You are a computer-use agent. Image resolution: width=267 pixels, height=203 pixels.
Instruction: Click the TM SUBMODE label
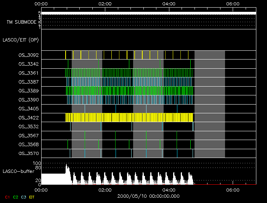coord(22,22)
